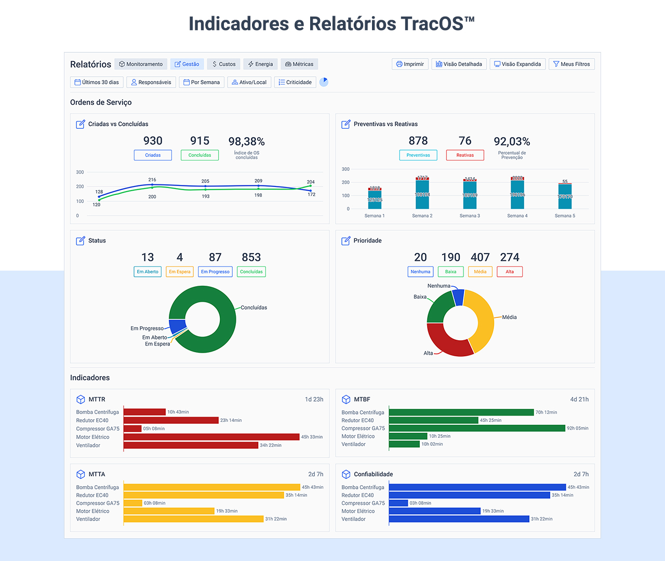Screen dimensions: 665x561
Task: Toggle the Preventivas series legend
Action: (418, 155)
